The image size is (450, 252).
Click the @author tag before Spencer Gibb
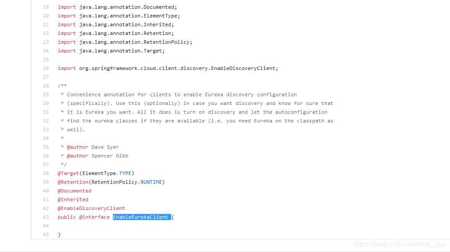(x=77, y=156)
